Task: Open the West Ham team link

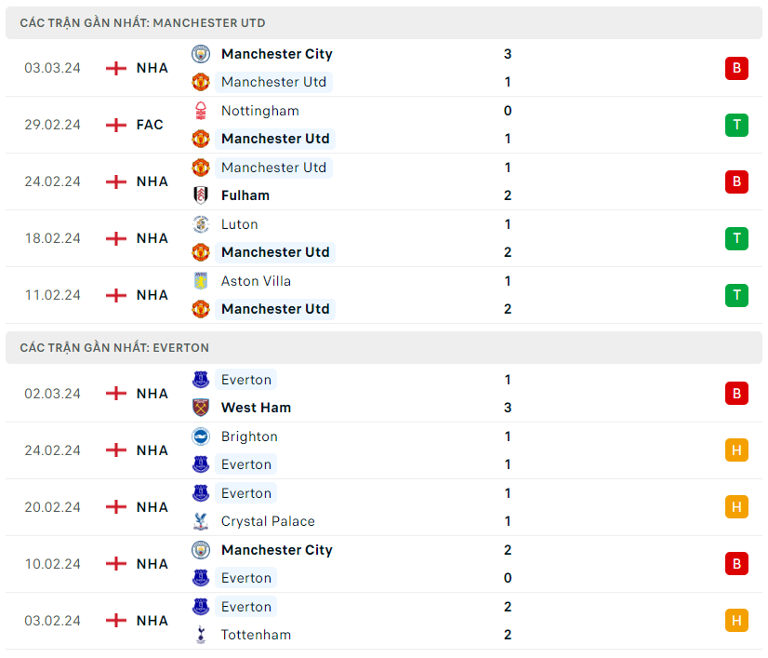Action: point(256,408)
